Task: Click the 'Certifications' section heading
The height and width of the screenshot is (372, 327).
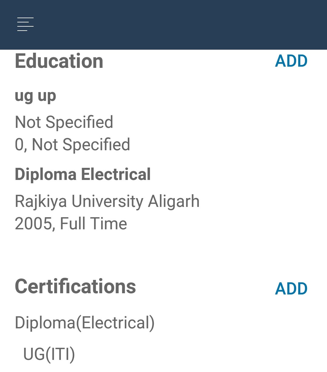Action: coord(75,287)
